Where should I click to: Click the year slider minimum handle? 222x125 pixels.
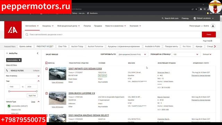tap(9, 91)
